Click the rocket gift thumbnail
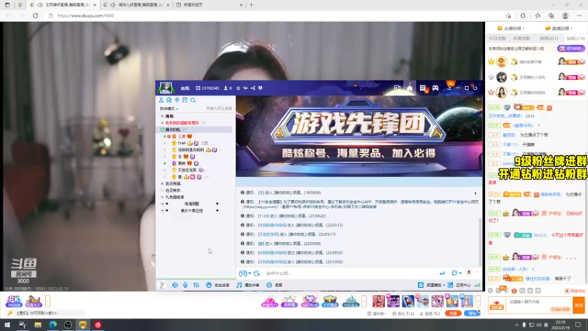Viewport: 588px width, 331px height. [408, 301]
